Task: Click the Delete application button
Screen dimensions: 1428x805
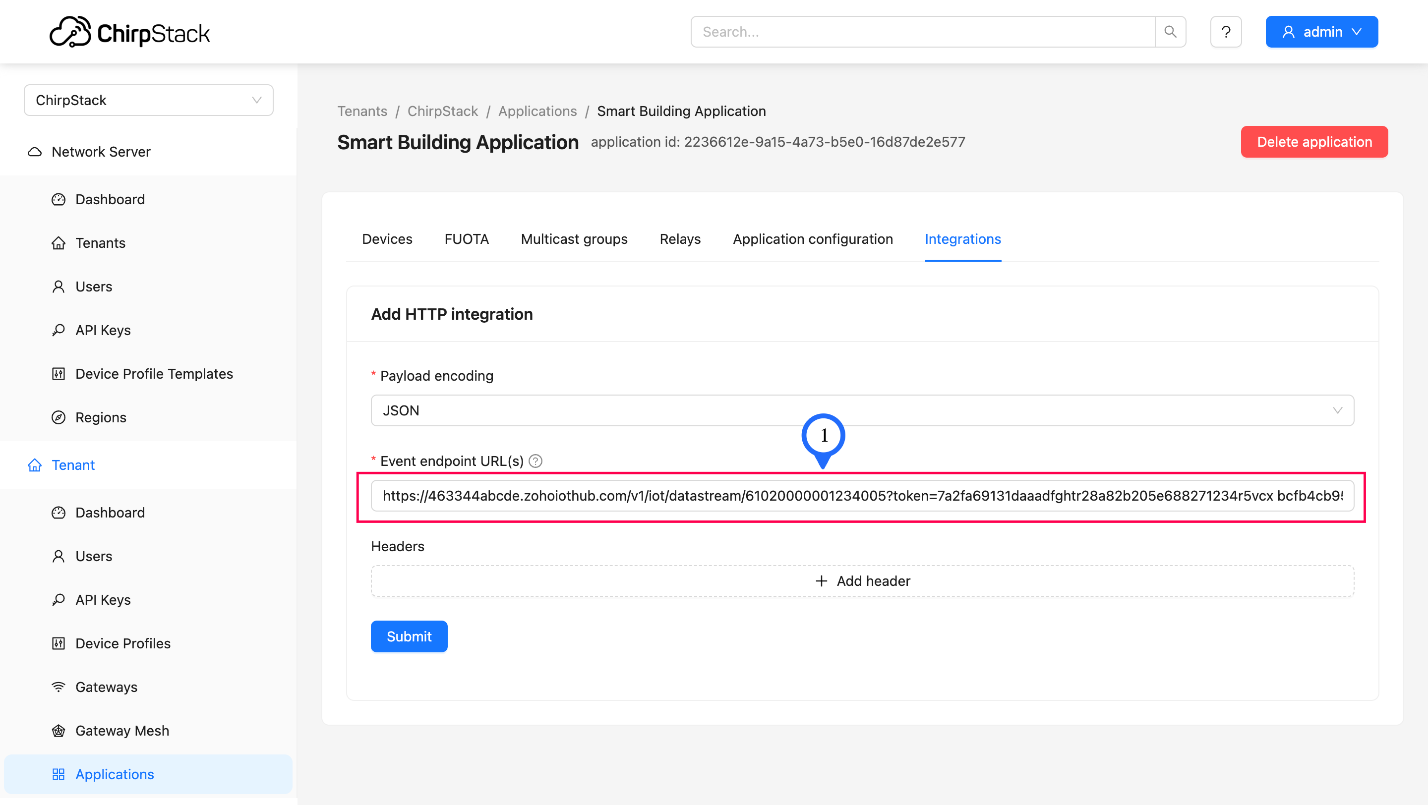Action: pyautogui.click(x=1314, y=142)
